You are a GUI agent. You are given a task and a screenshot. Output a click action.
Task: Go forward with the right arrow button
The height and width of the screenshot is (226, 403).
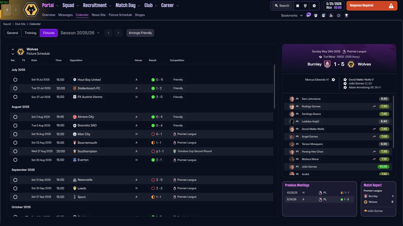pyautogui.click(x=16, y=10)
